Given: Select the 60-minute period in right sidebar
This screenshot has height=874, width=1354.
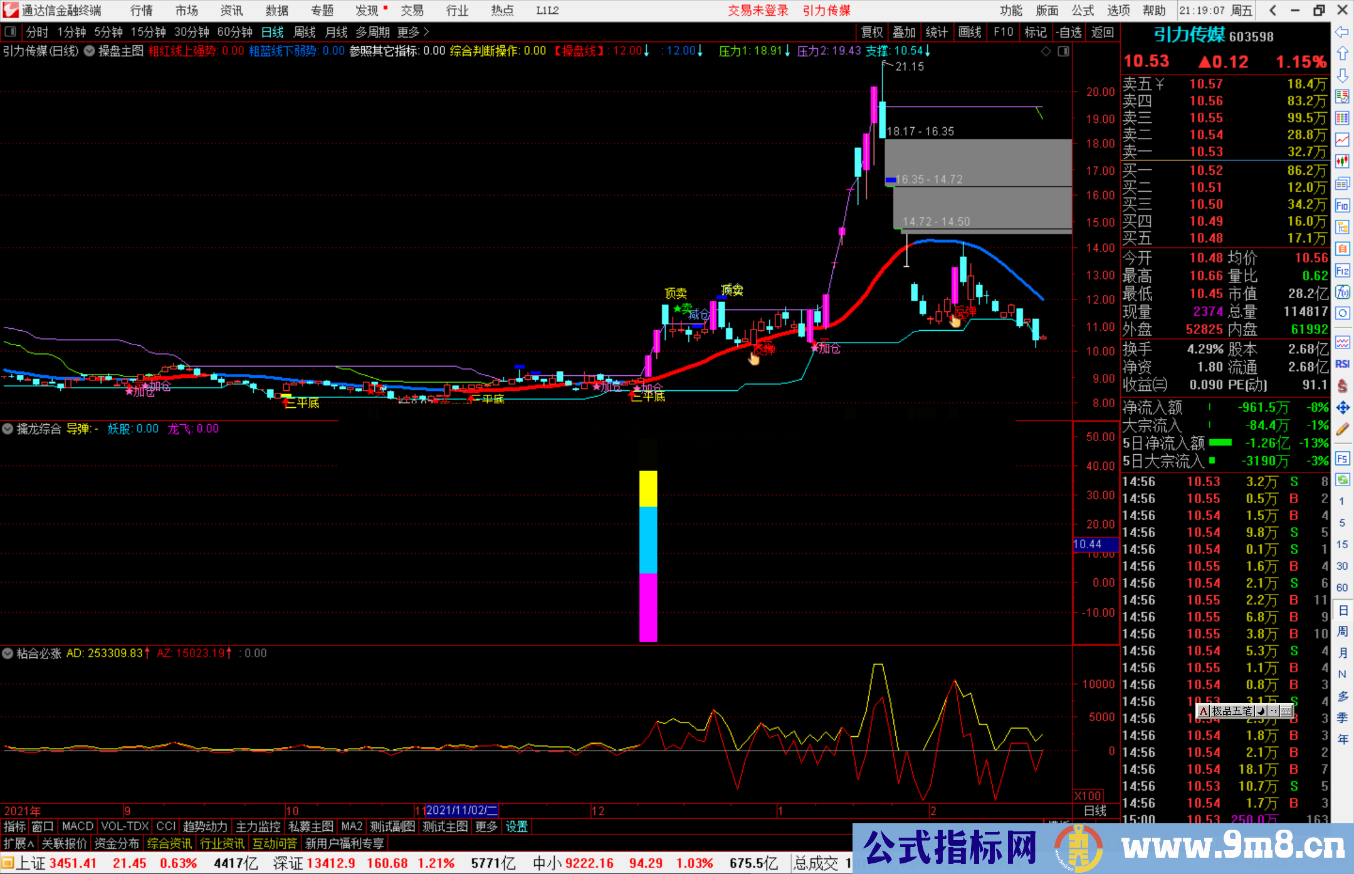Looking at the screenshot, I should [1341, 588].
